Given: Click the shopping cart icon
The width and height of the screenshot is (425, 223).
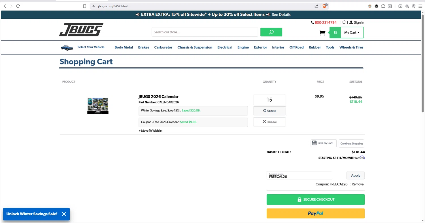Looking at the screenshot, I should (x=322, y=33).
